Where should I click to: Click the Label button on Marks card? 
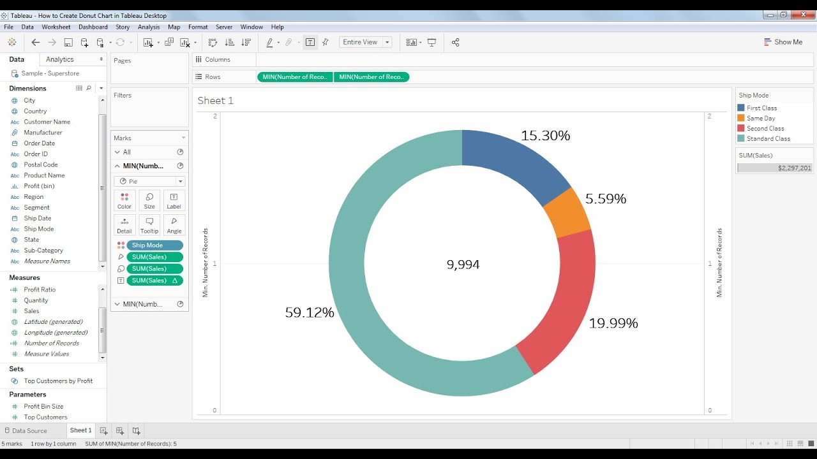174,201
